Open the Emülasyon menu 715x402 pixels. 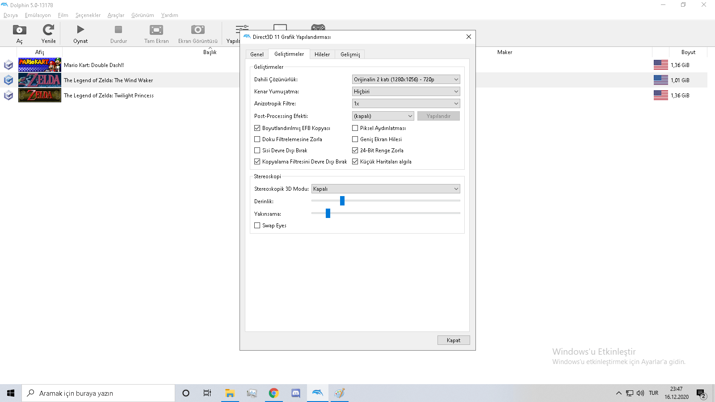pyautogui.click(x=38, y=15)
